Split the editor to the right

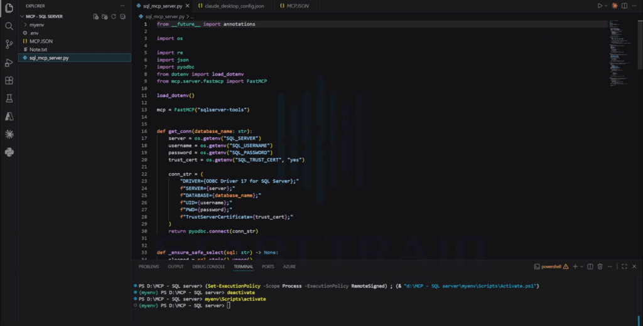[x=624, y=6]
